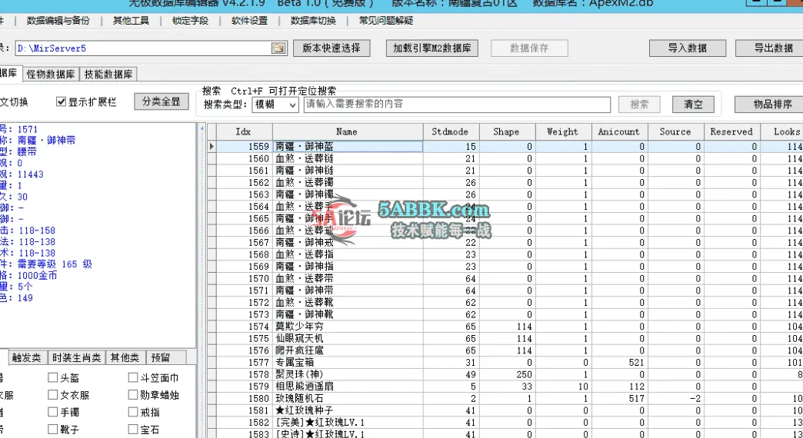Check the 宝石 checkbox
This screenshot has width=803, height=438.
133,429
